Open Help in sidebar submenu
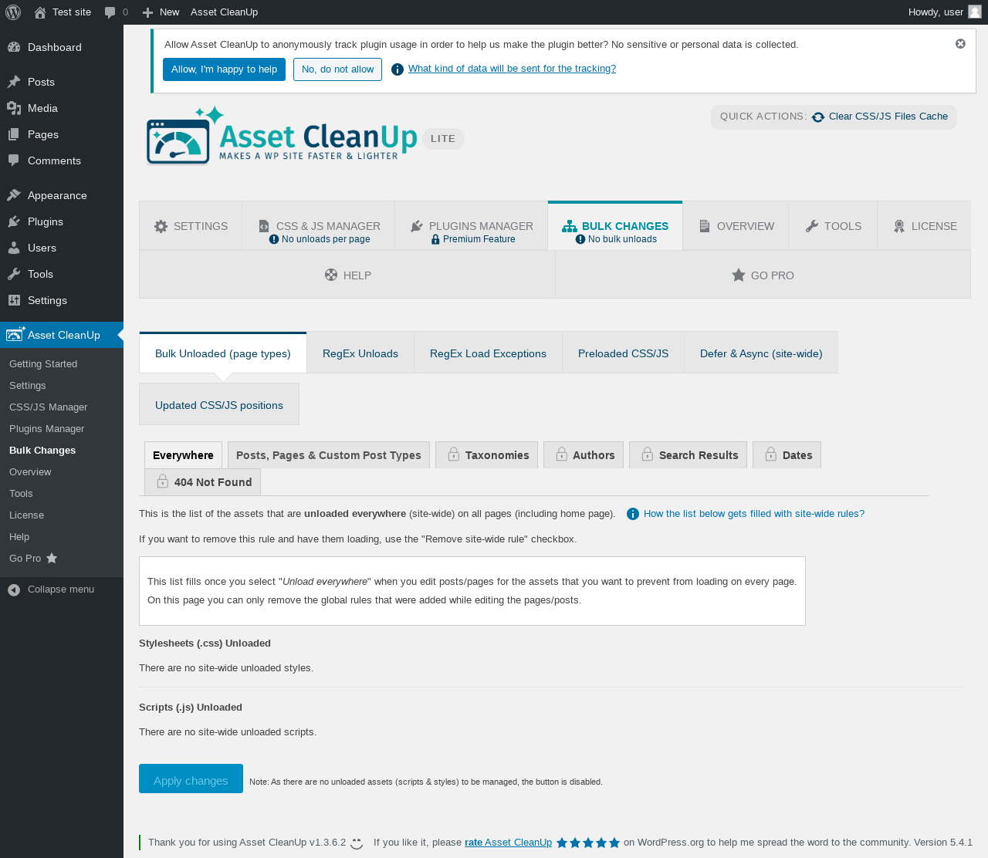 19,537
